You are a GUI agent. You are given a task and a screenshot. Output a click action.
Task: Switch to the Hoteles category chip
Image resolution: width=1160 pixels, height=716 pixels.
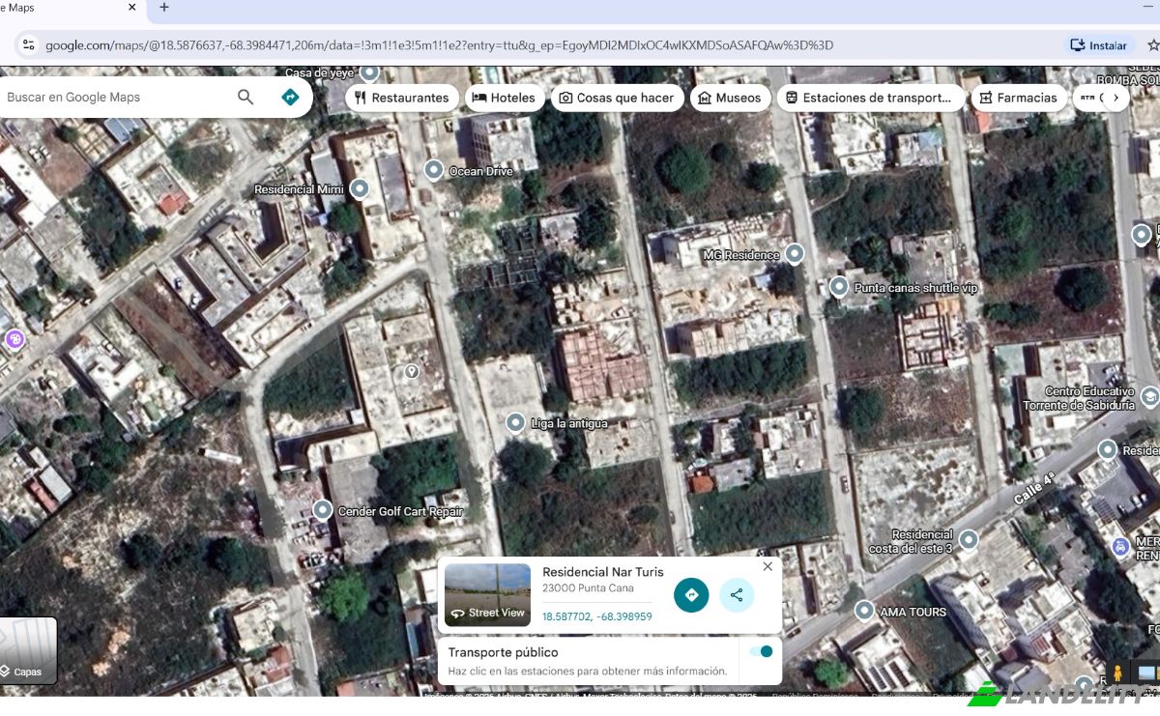coord(505,97)
